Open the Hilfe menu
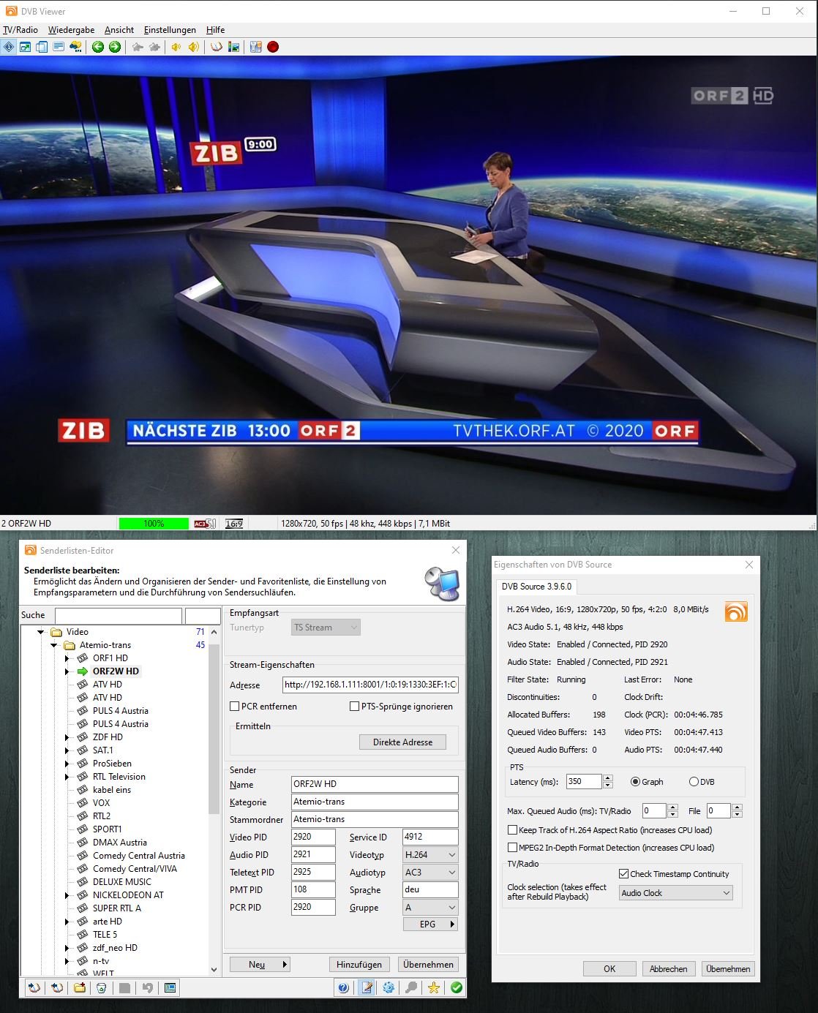The width and height of the screenshot is (818, 1013). (215, 30)
